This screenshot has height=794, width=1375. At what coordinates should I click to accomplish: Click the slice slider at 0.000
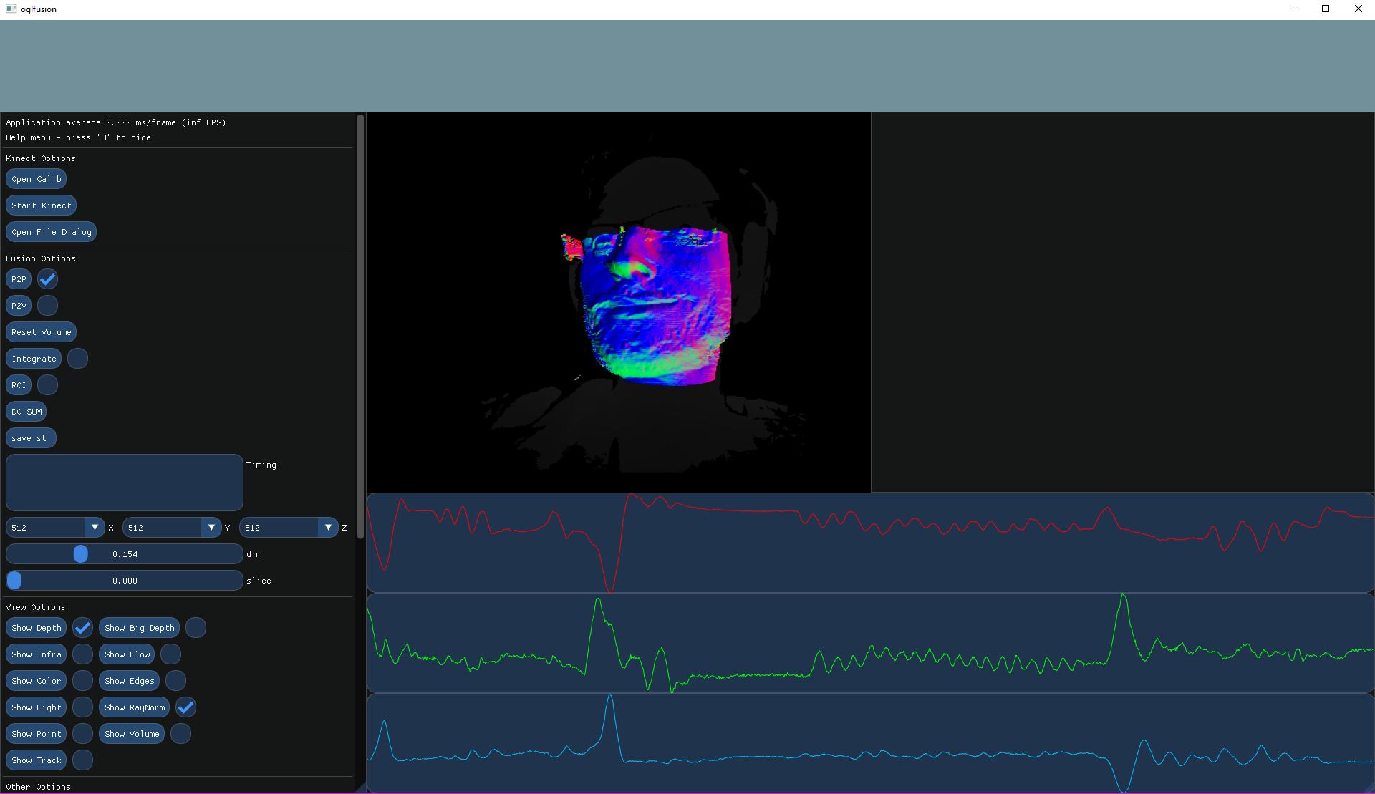pos(14,581)
